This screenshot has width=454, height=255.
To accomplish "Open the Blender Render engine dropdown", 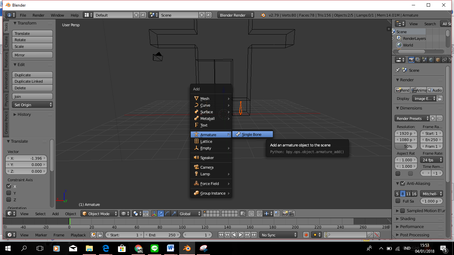I will [236, 15].
